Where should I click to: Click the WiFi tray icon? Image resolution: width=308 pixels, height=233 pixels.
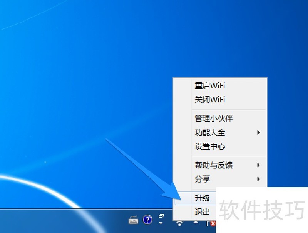(179, 222)
